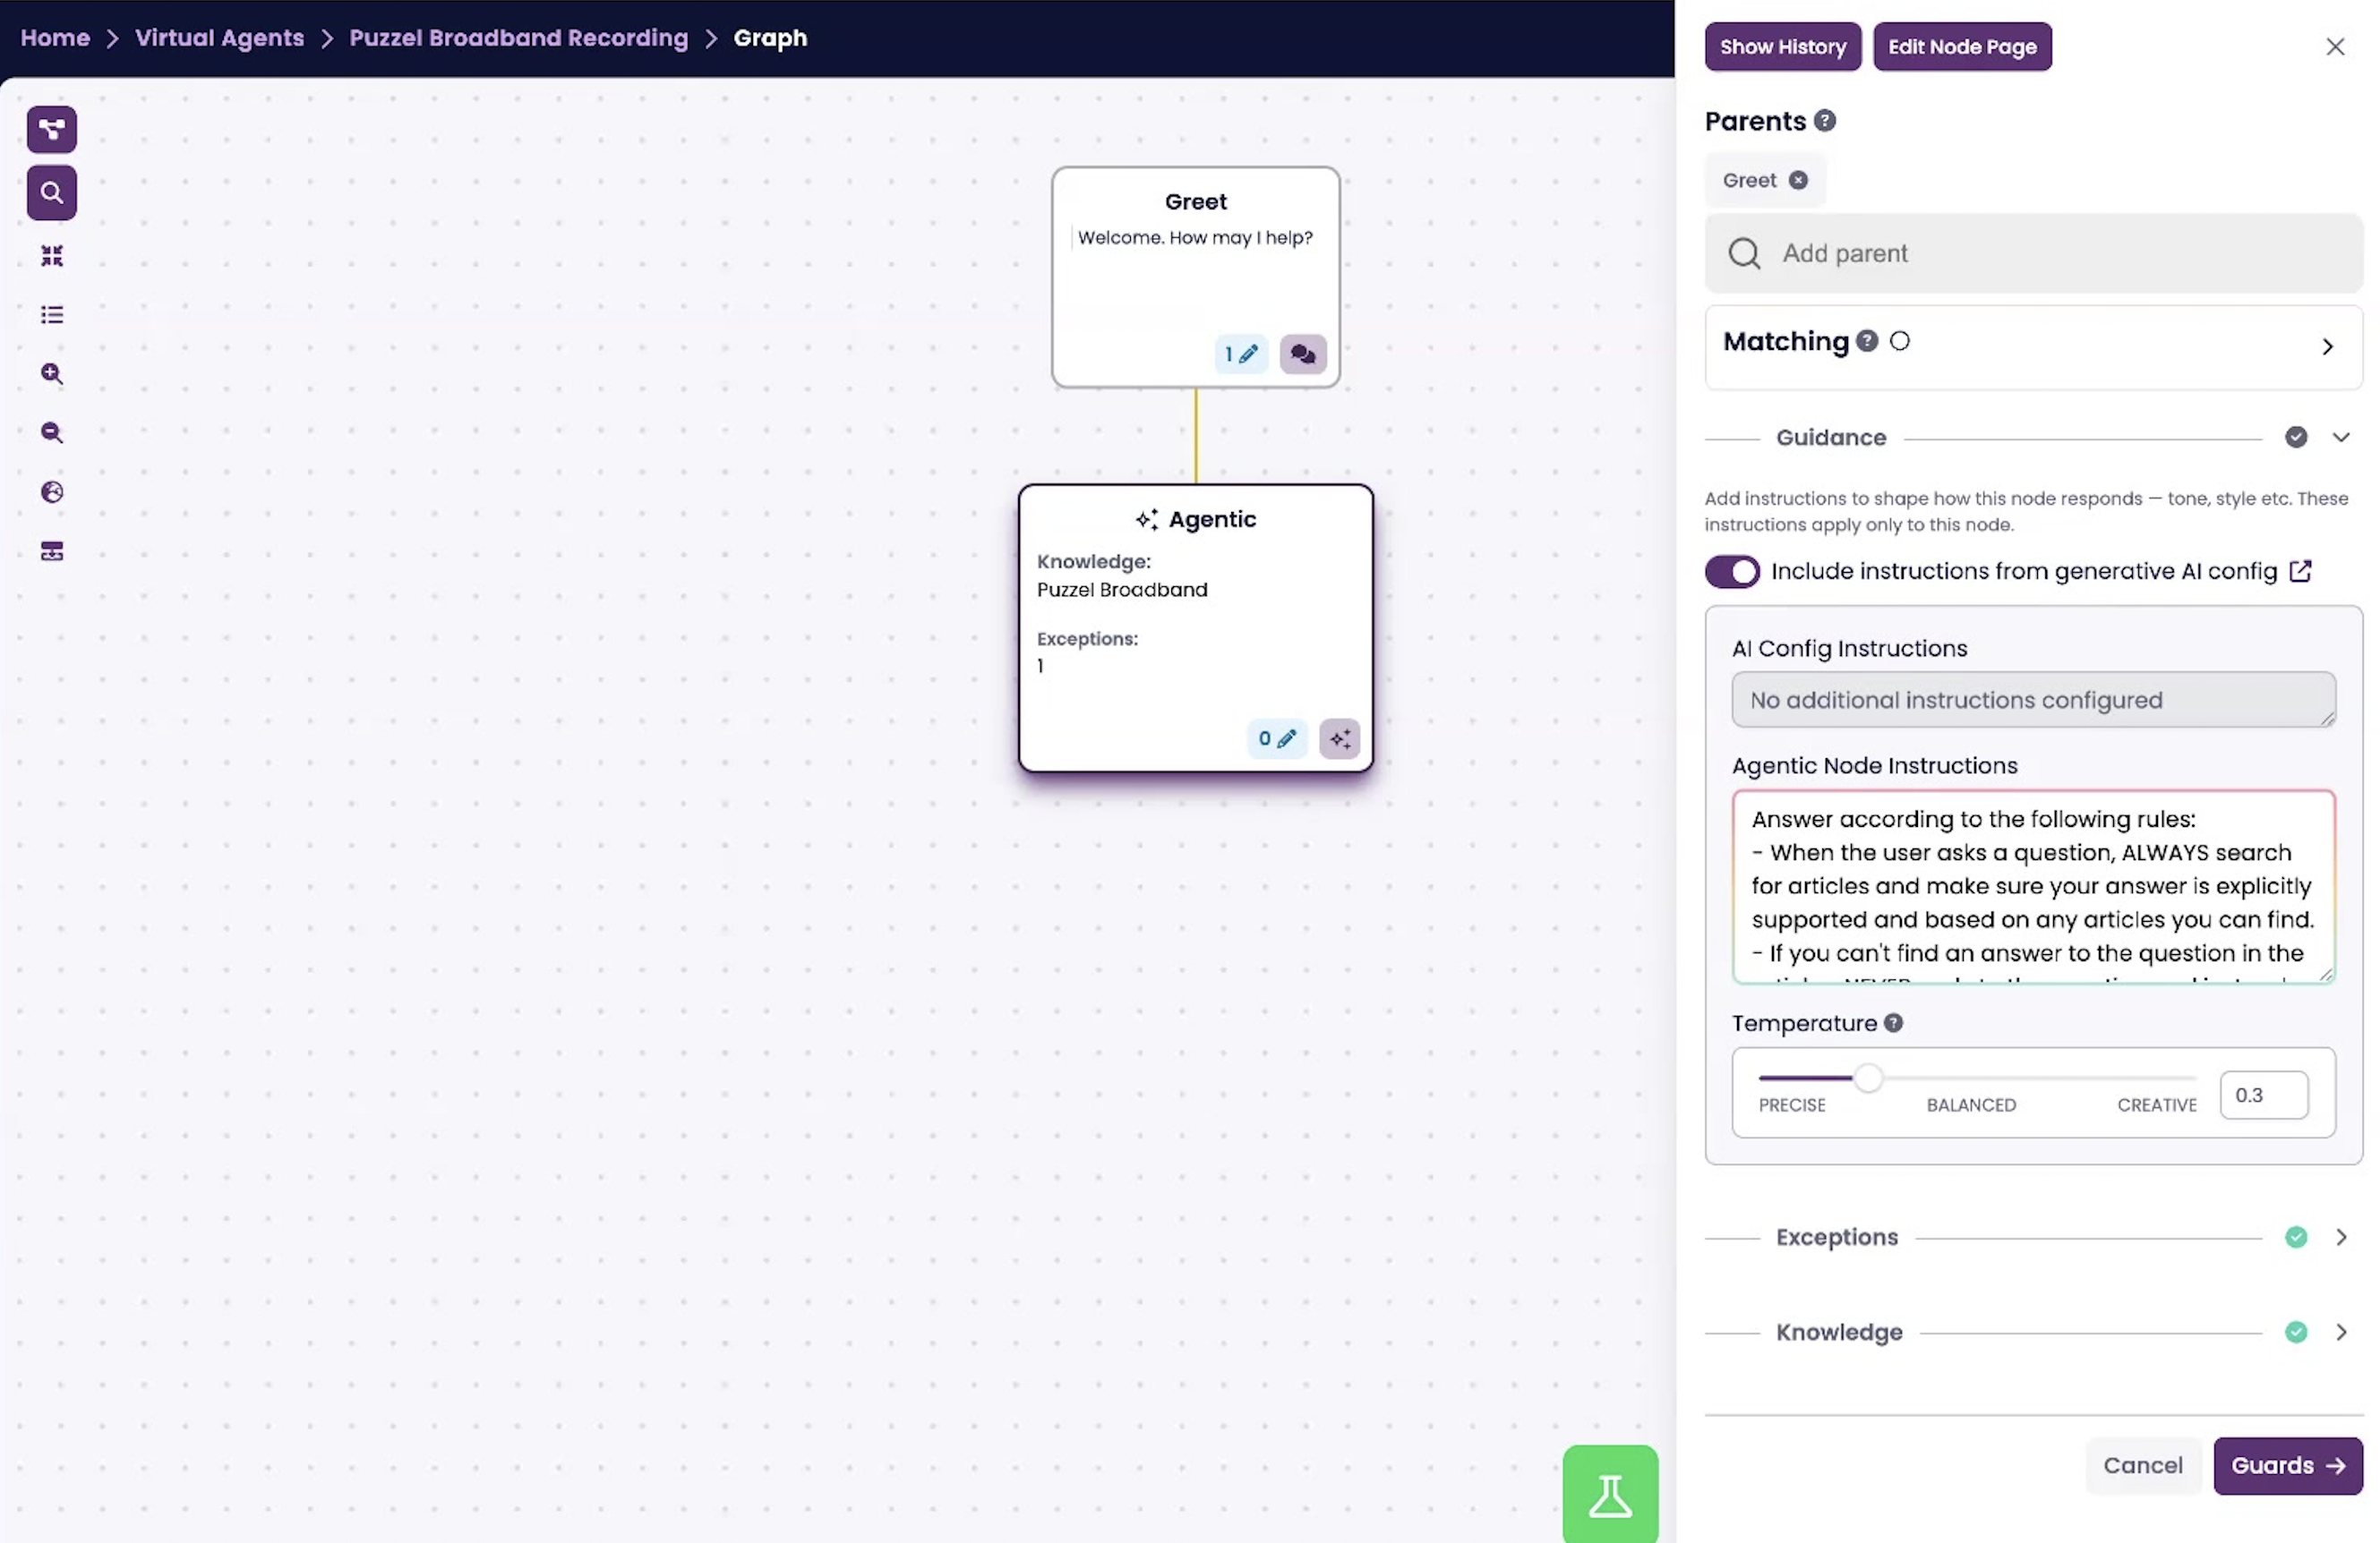Viewport: 2380px width, 1543px height.
Task: Click the Show History button
Action: 1782,47
